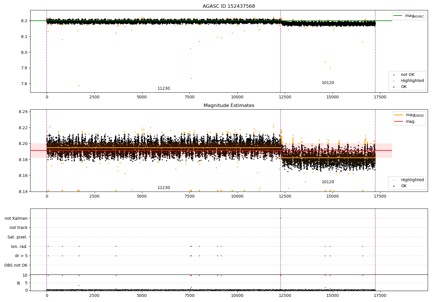
Task: Click 'OK' legend marker in Magnitude Estimates plot
Action: pyautogui.click(x=394, y=186)
